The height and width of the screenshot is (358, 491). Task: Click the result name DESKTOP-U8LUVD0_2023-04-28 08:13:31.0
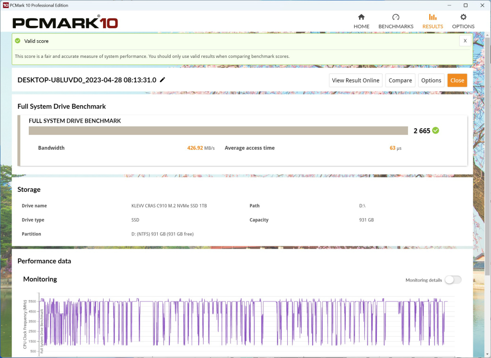[x=87, y=80]
